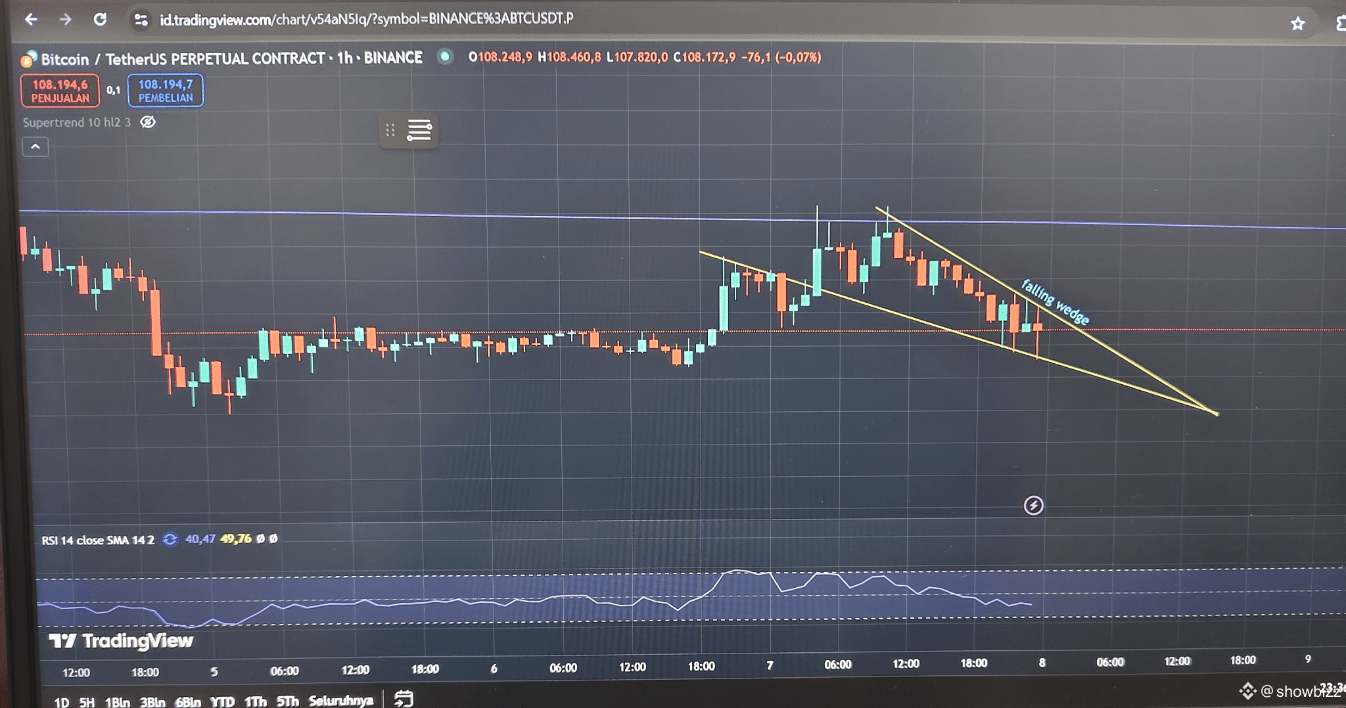Click the C108.172,9 close price value

click(x=705, y=57)
